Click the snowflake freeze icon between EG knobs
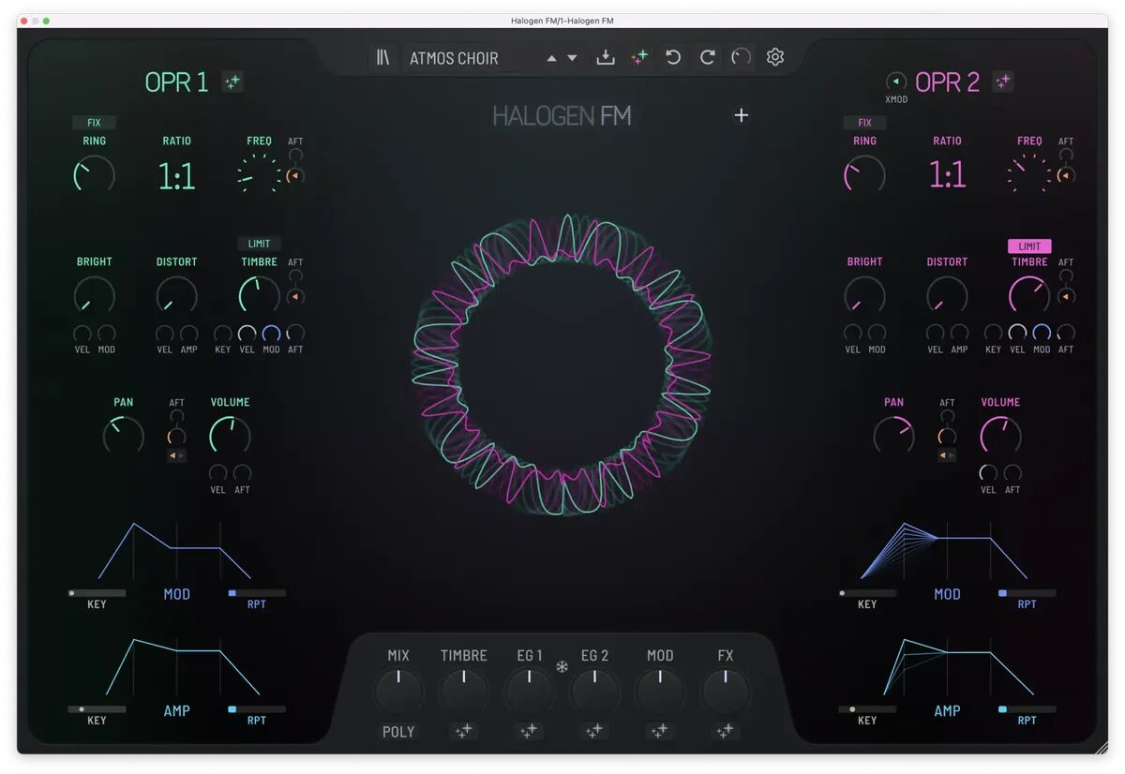This screenshot has width=1125, height=774. [x=562, y=667]
